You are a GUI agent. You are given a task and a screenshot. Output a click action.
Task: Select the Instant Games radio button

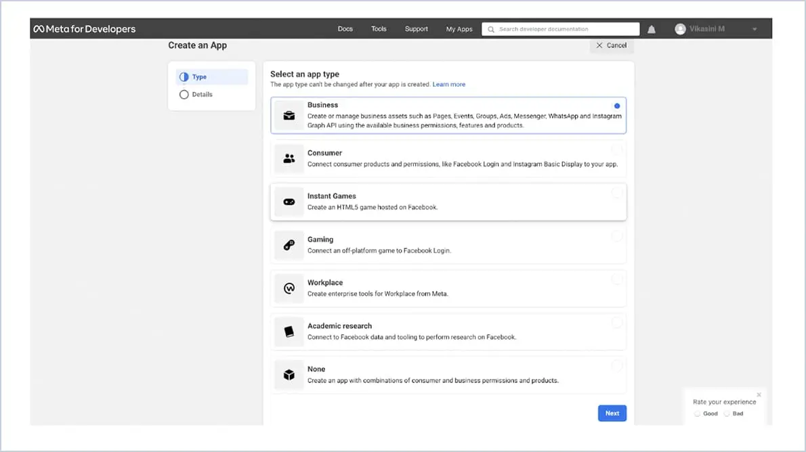click(x=617, y=193)
